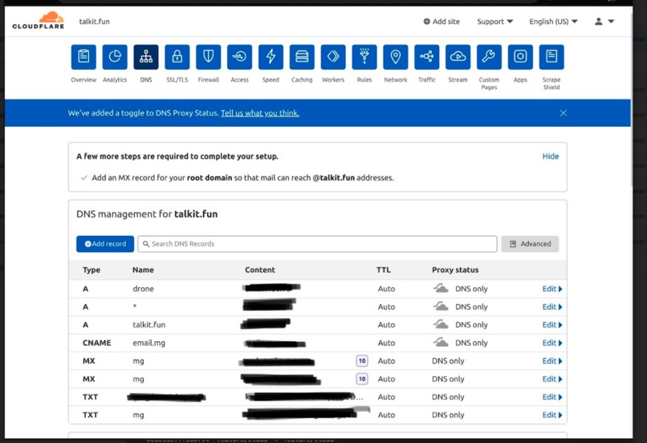Expand Edit for the wildcard * record

[x=552, y=307]
